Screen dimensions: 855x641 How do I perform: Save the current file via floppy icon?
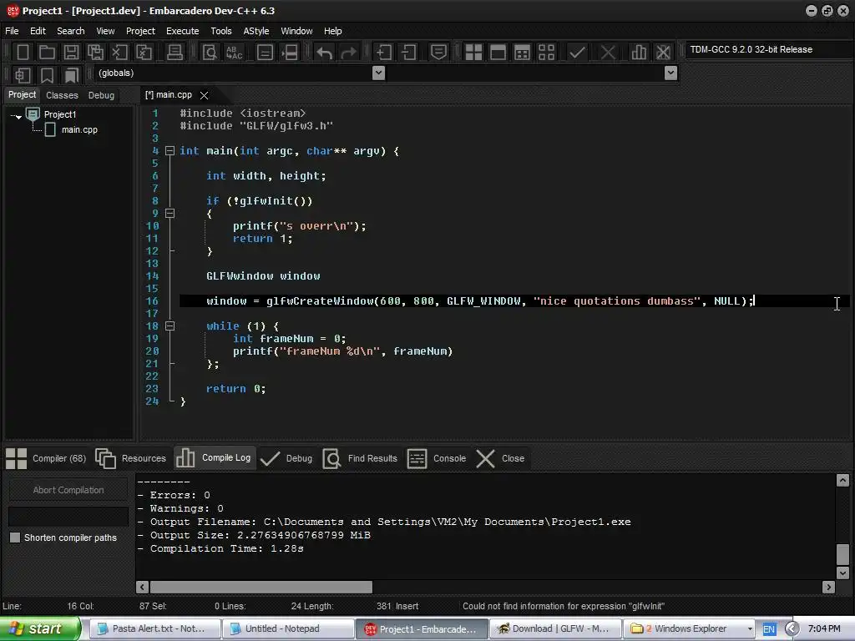pos(71,53)
